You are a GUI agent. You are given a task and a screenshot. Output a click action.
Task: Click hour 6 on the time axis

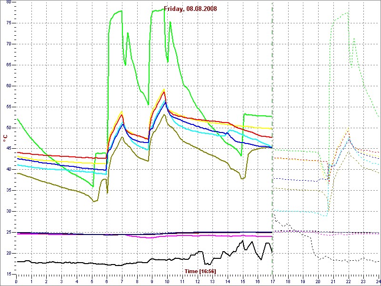107,280
